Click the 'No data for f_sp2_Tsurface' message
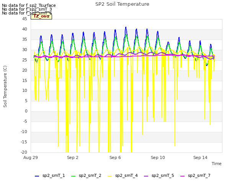245x183 pixels. [29, 5]
